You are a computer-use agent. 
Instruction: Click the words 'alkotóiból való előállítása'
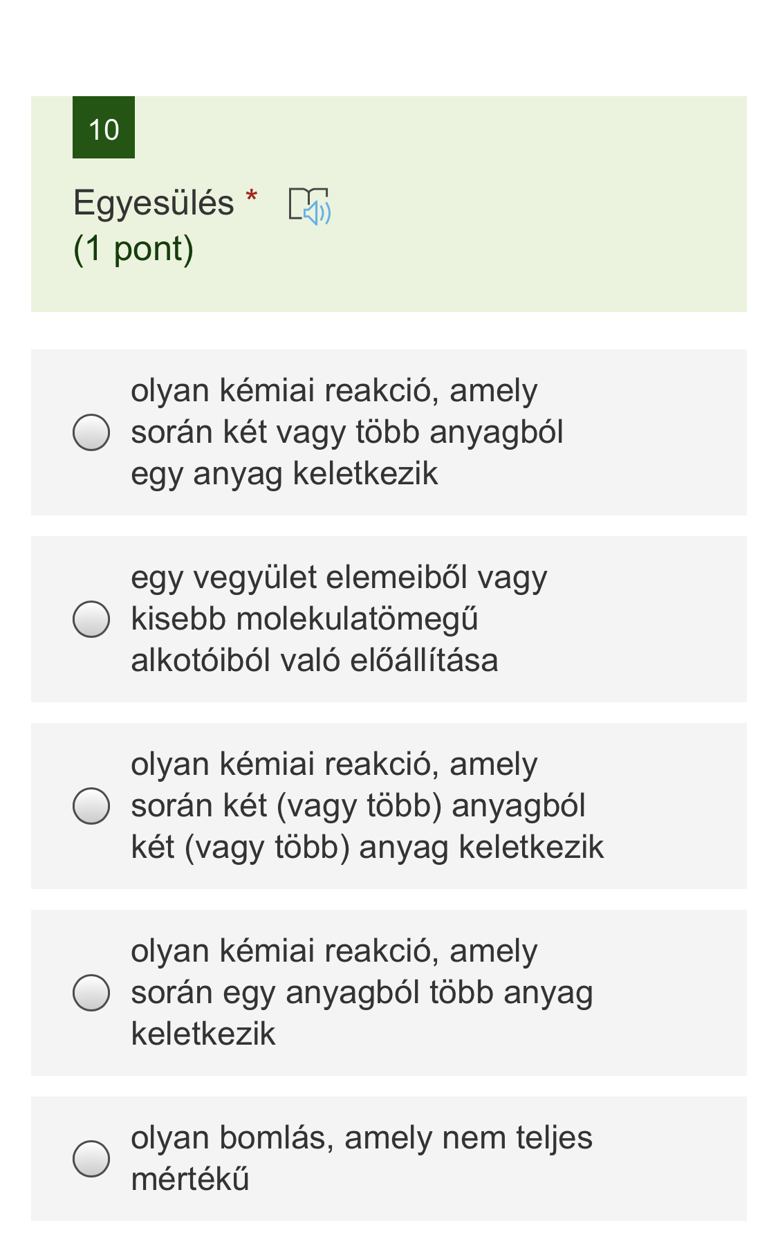click(x=315, y=661)
